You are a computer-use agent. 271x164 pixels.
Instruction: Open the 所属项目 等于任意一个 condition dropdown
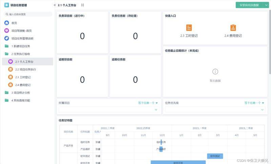(x=148, y=103)
